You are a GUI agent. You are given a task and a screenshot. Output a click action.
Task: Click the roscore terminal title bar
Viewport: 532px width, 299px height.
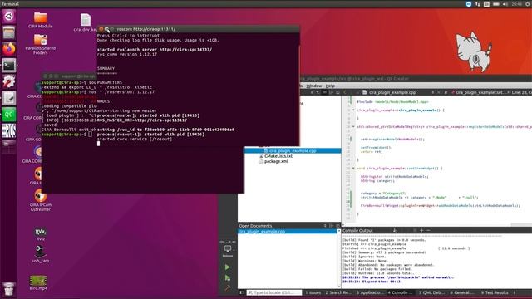coord(199,29)
